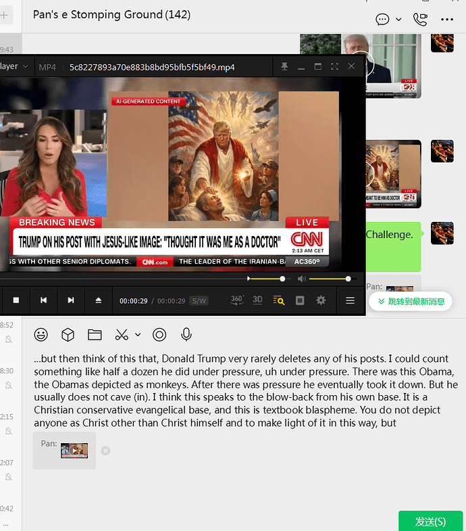Toggle 3D video mode

(258, 300)
